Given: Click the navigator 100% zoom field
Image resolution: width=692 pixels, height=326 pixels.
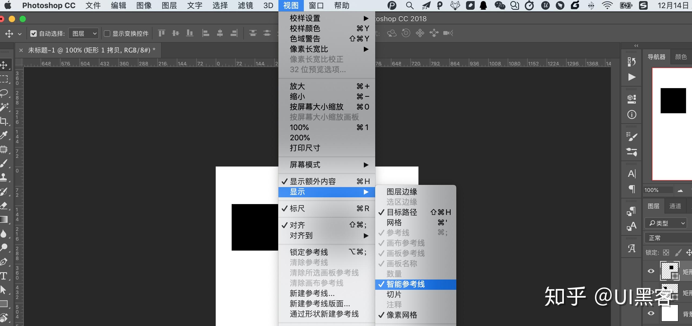Looking at the screenshot, I should (x=658, y=190).
